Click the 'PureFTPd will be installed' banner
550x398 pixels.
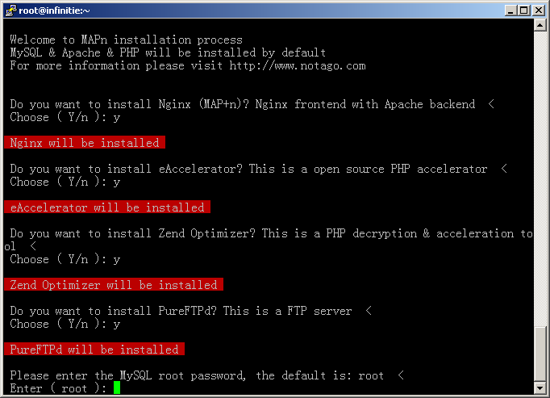pos(94,349)
